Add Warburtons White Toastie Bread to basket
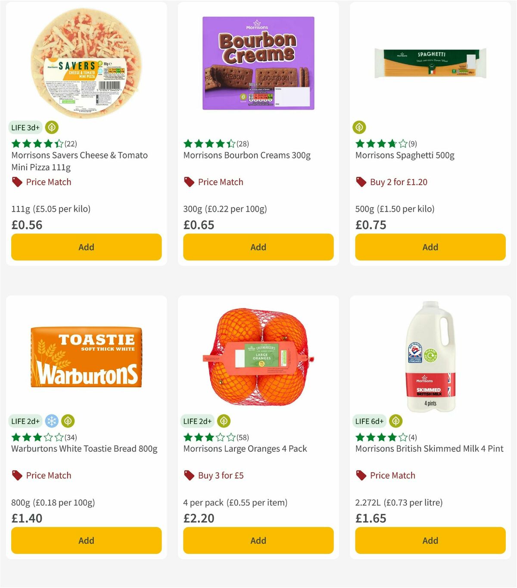Image resolution: width=517 pixels, height=588 pixels. pyautogui.click(x=86, y=540)
